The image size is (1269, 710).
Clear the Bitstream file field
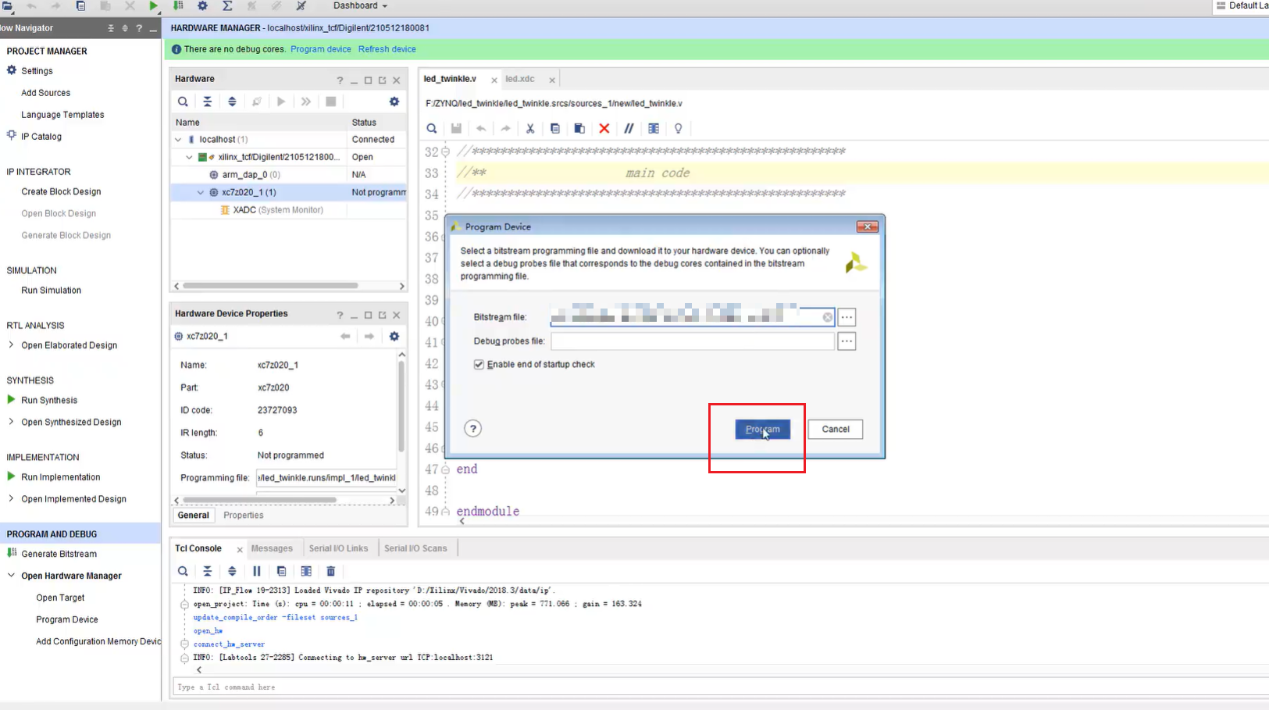(827, 317)
